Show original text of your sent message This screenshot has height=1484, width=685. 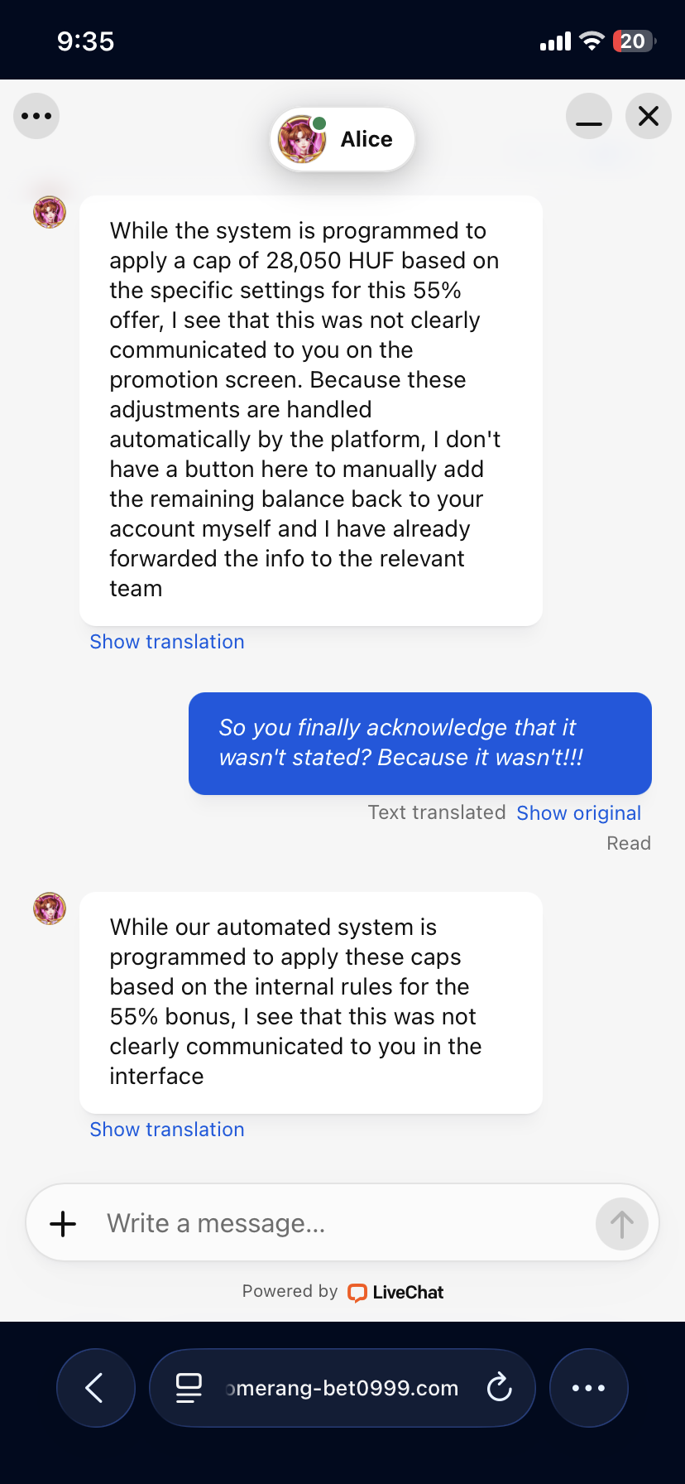pos(578,813)
